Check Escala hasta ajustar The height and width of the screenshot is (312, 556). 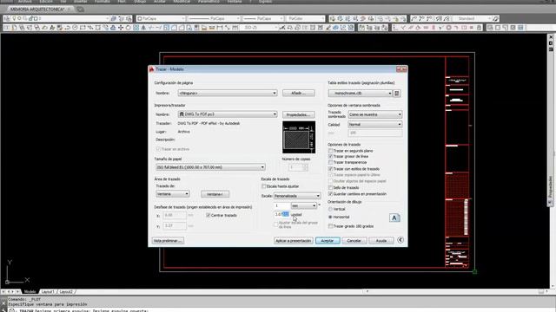(263, 186)
